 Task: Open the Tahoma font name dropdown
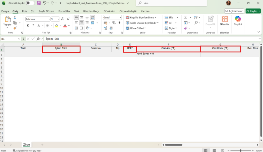(x=38, y=19)
